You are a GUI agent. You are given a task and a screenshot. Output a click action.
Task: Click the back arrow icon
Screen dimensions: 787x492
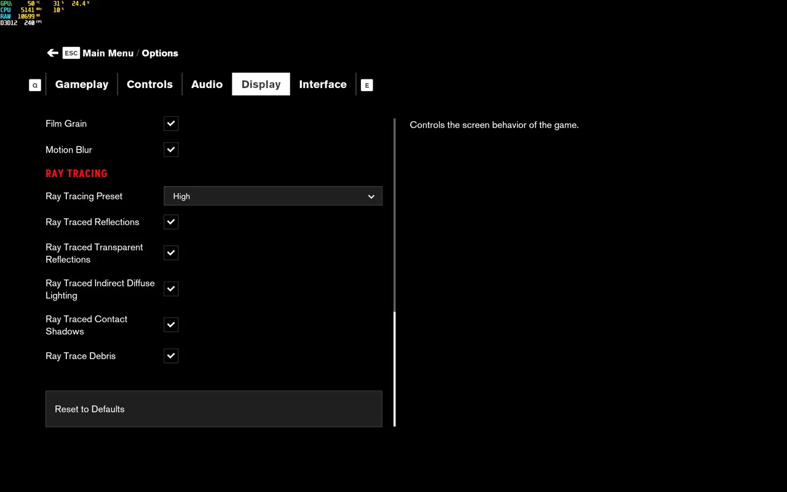pos(52,53)
